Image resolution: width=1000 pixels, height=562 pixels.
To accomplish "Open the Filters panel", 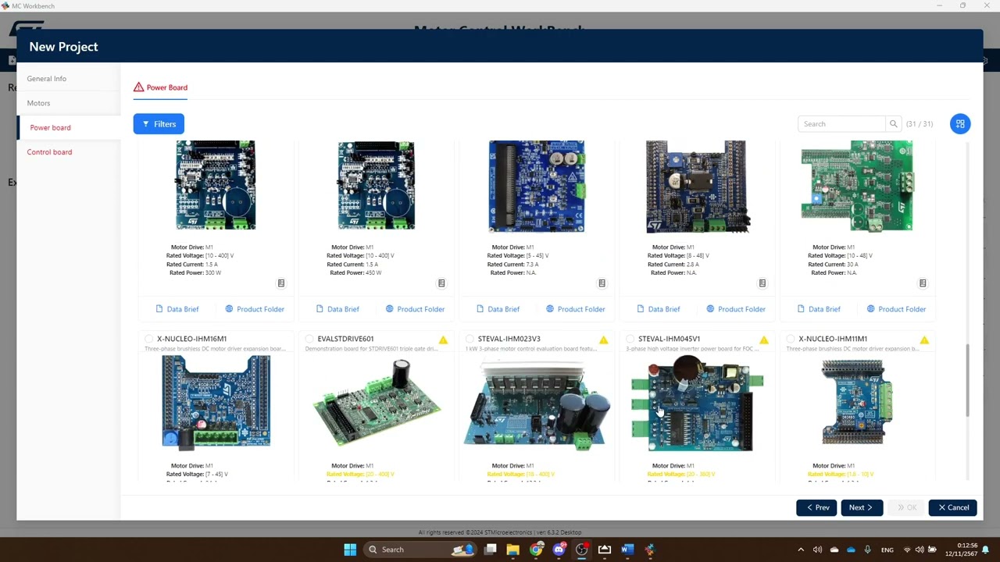I will click(159, 124).
